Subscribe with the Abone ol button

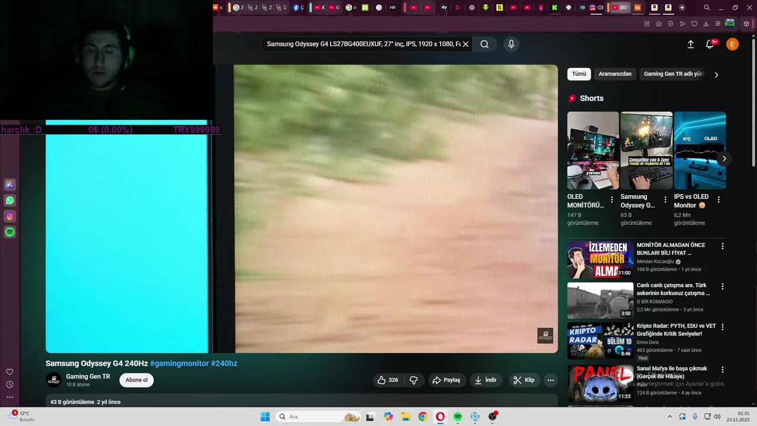[x=137, y=380]
